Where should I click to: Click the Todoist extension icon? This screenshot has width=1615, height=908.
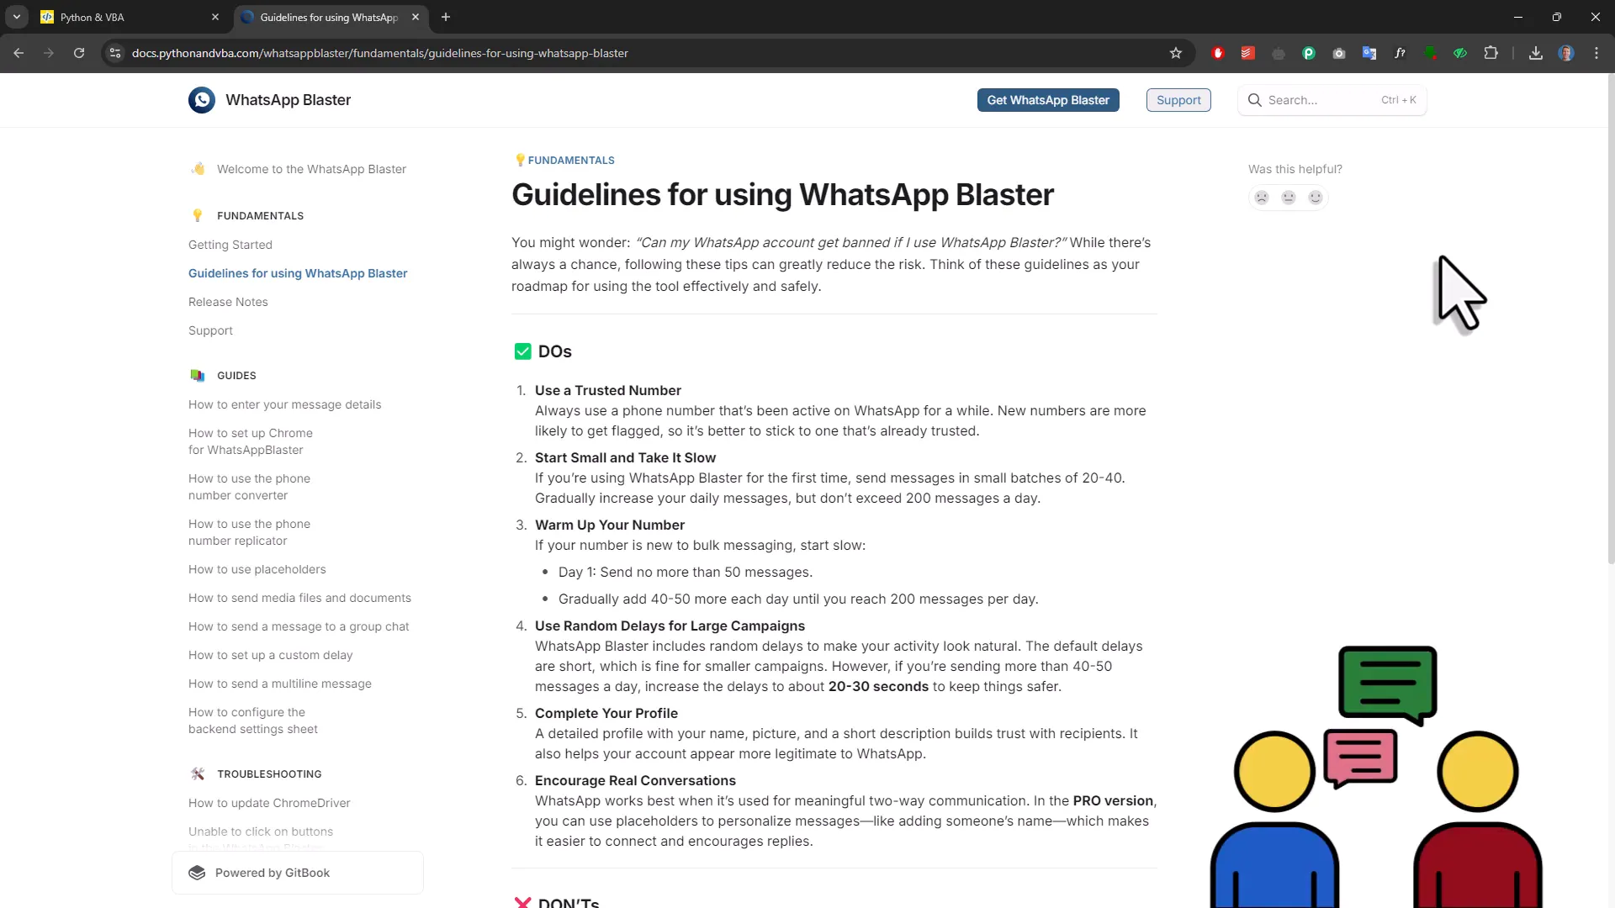coord(1248,53)
